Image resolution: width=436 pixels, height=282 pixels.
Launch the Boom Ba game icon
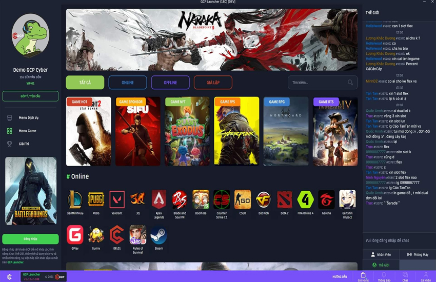201,199
